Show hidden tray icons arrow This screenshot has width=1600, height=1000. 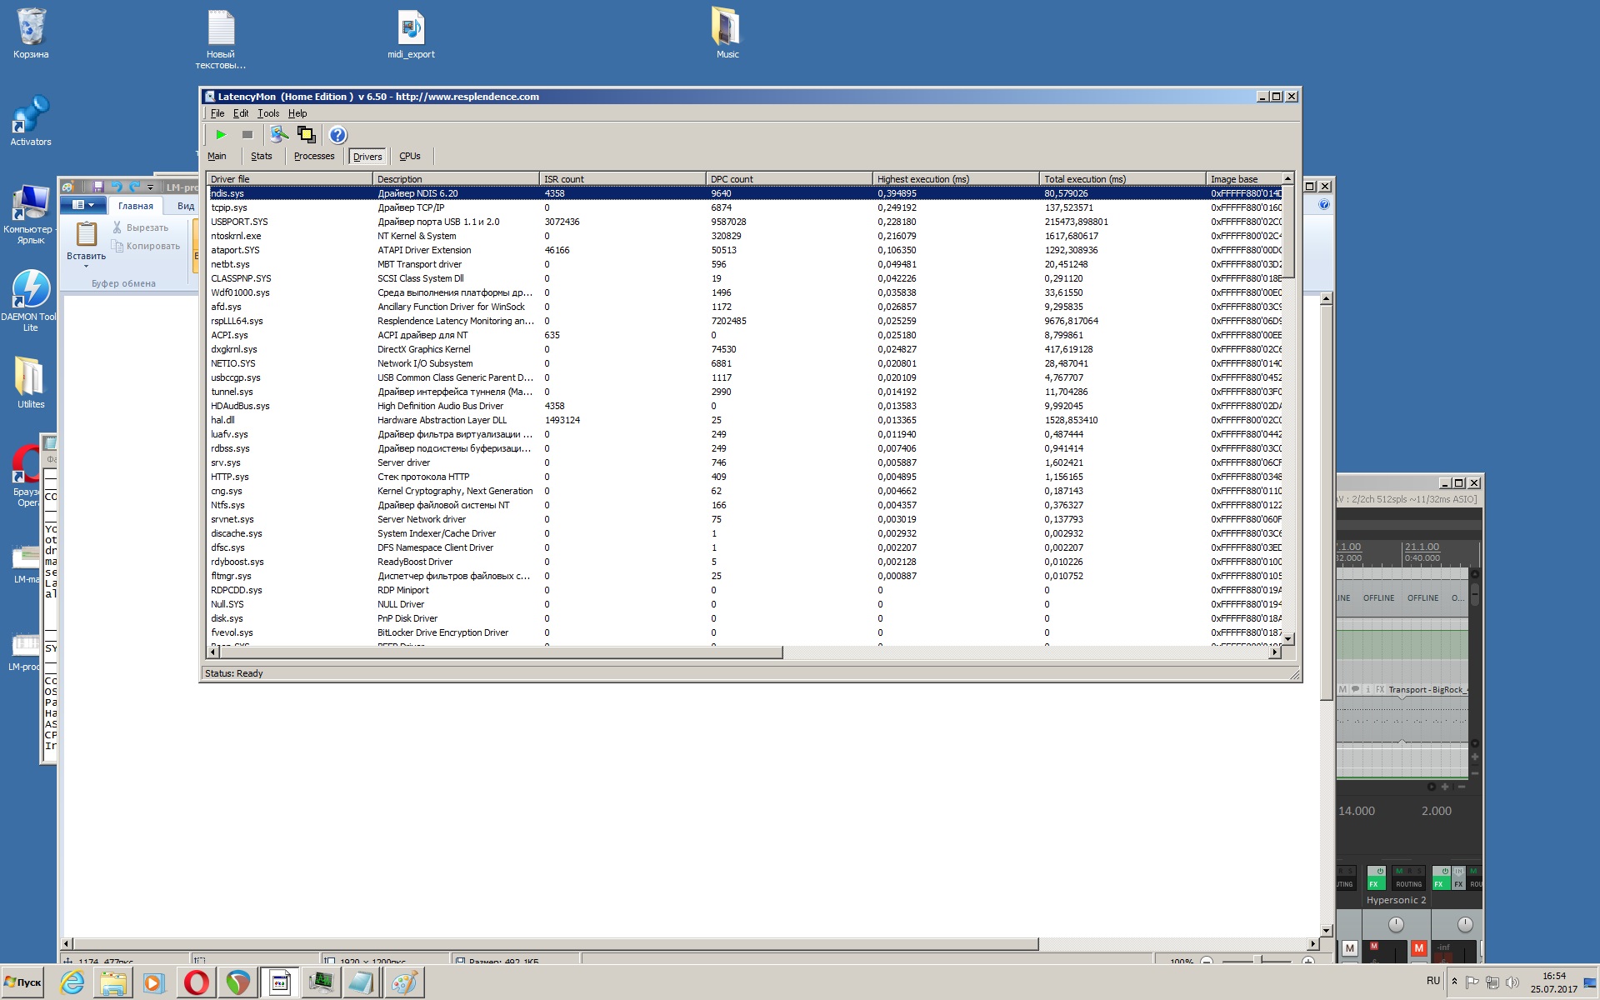(x=1454, y=982)
